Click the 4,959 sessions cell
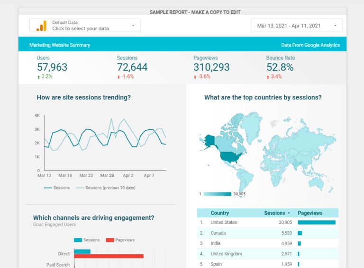This screenshot has height=268, width=364. pos(286,244)
